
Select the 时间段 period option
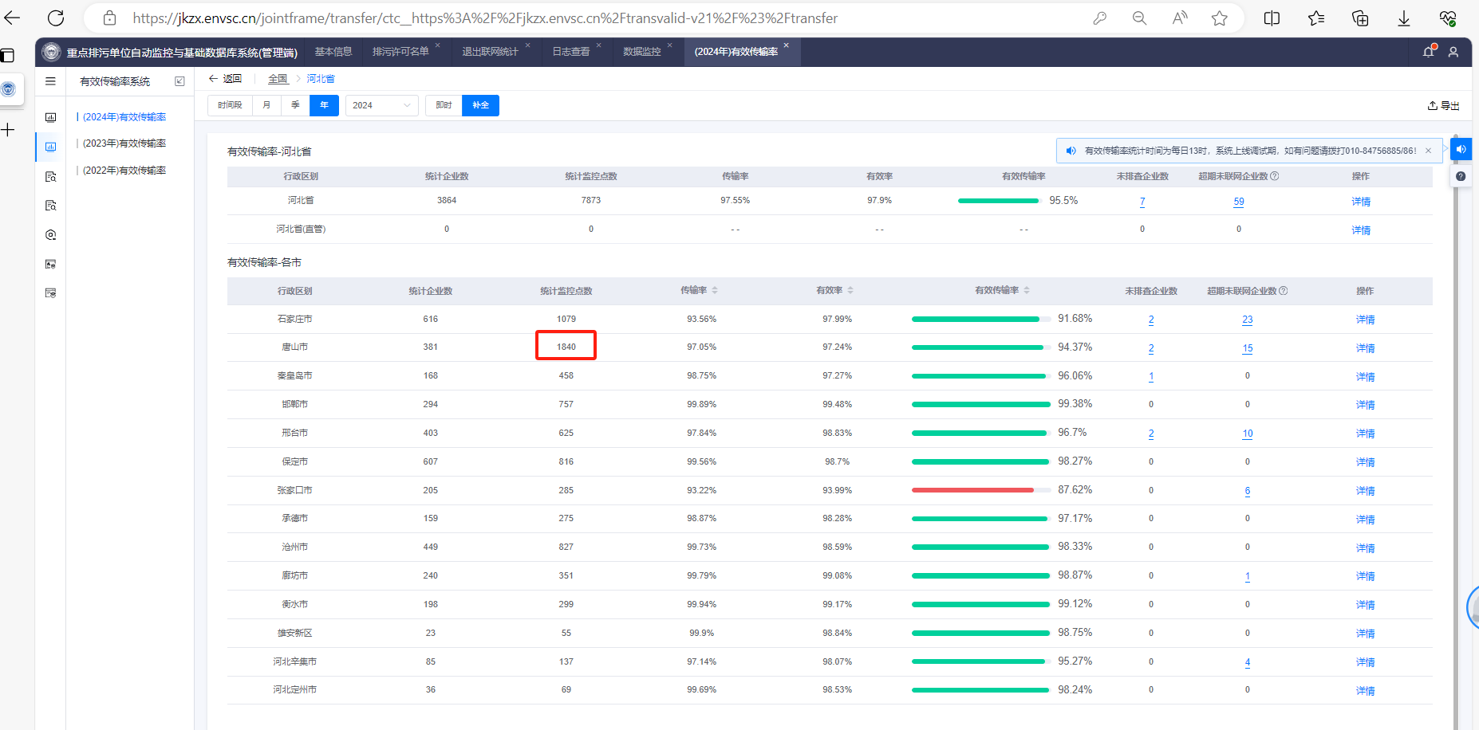tap(230, 105)
